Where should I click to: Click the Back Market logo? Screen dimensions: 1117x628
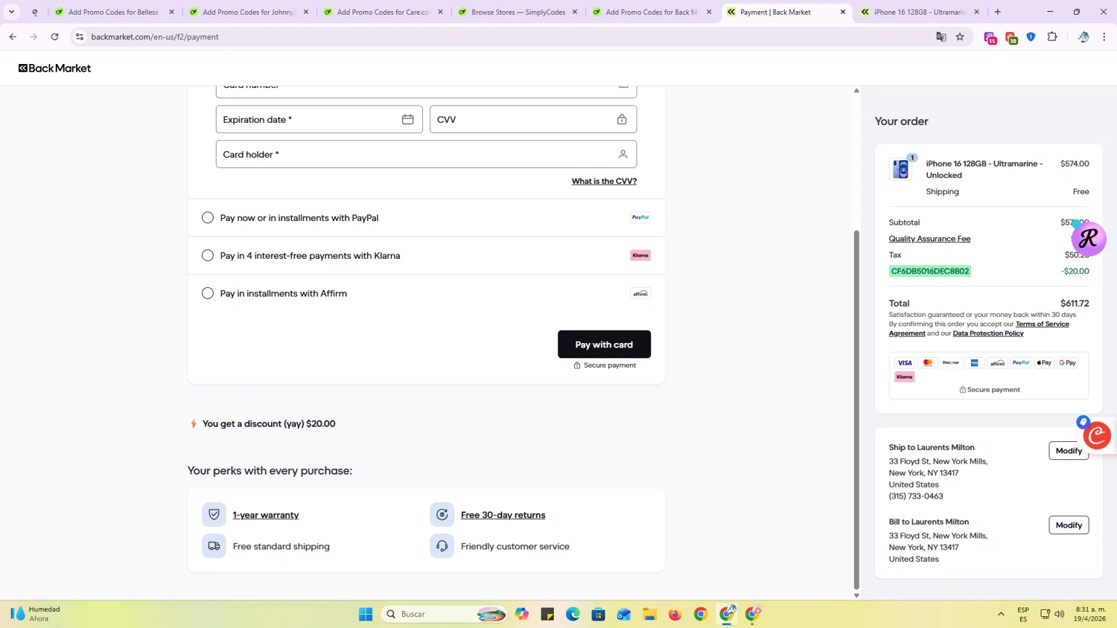point(54,68)
